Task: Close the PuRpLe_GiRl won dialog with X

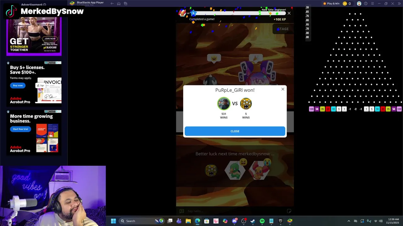Action: coord(283,89)
